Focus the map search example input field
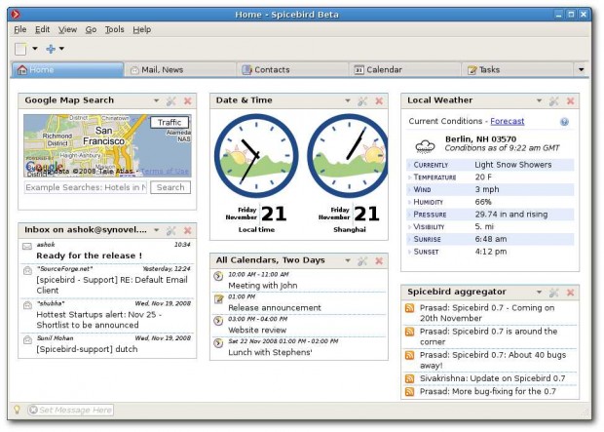The width and height of the screenshot is (604, 432). click(86, 187)
